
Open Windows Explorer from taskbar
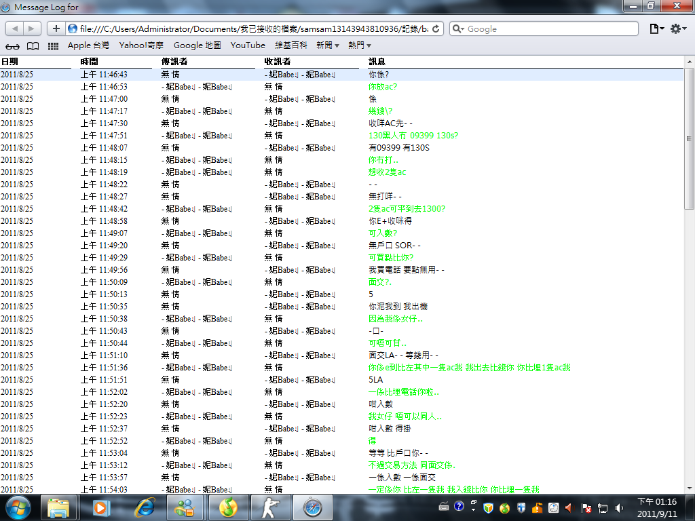click(58, 507)
